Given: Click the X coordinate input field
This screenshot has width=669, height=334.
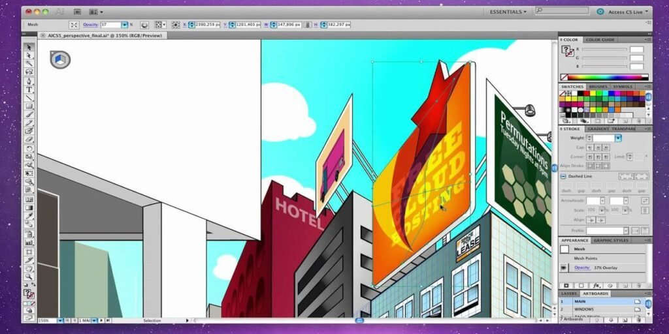Looking at the screenshot, I should click(x=207, y=25).
